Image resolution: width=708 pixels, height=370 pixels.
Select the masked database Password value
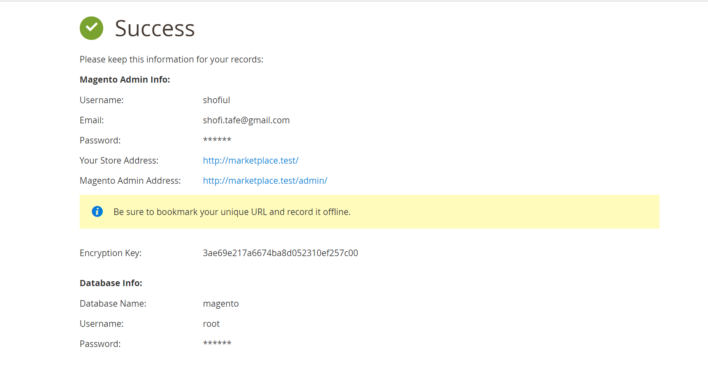[217, 344]
